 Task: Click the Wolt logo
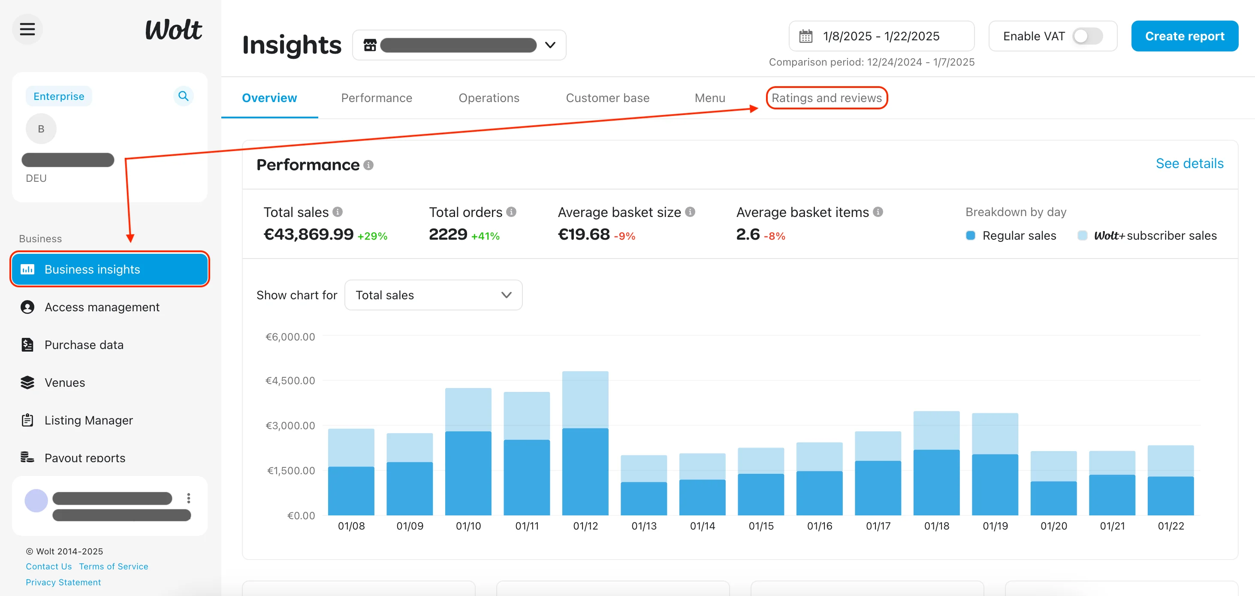point(173,30)
